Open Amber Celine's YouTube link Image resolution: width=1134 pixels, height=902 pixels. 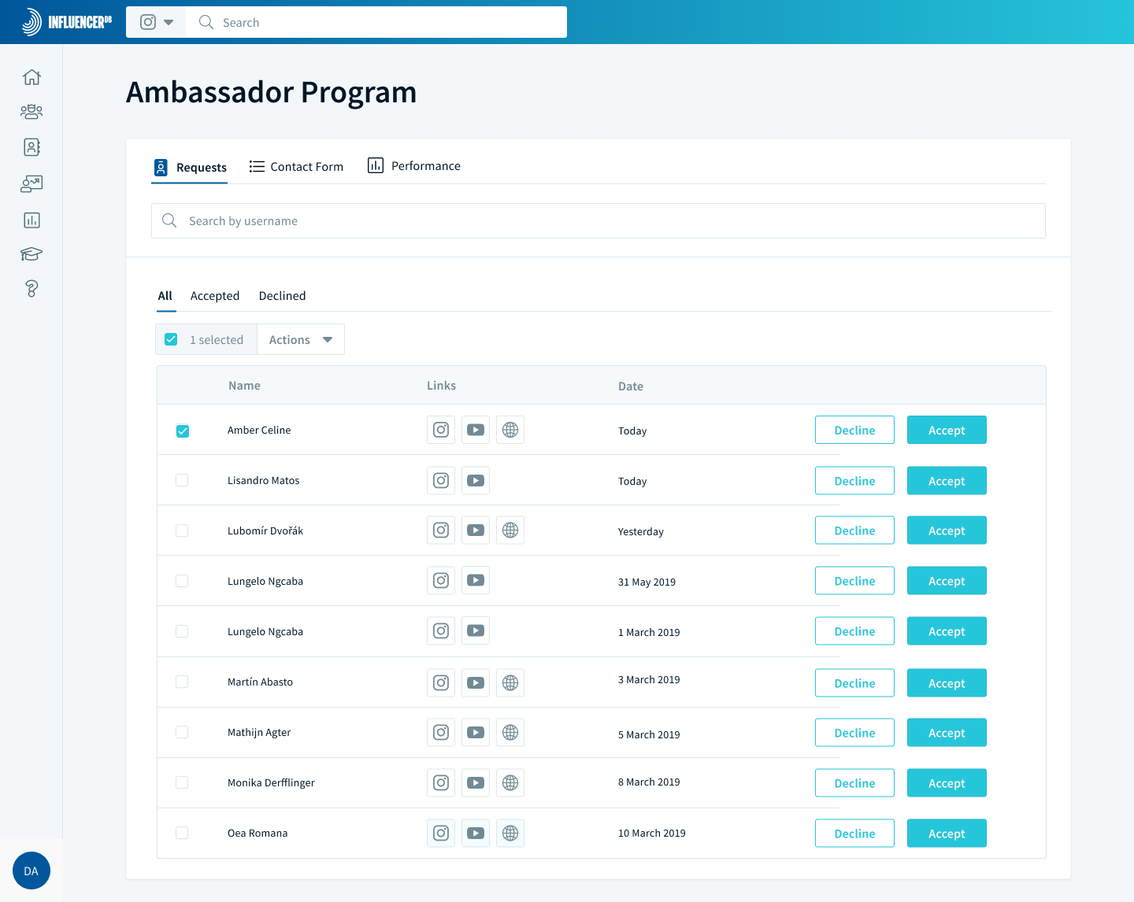tap(476, 430)
